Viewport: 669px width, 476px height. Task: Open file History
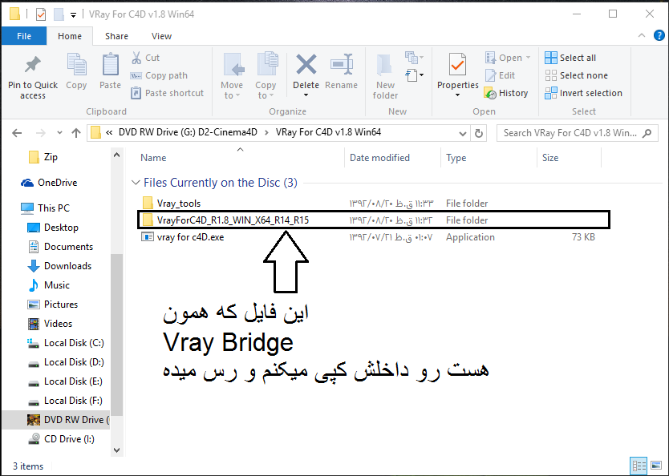pos(506,93)
